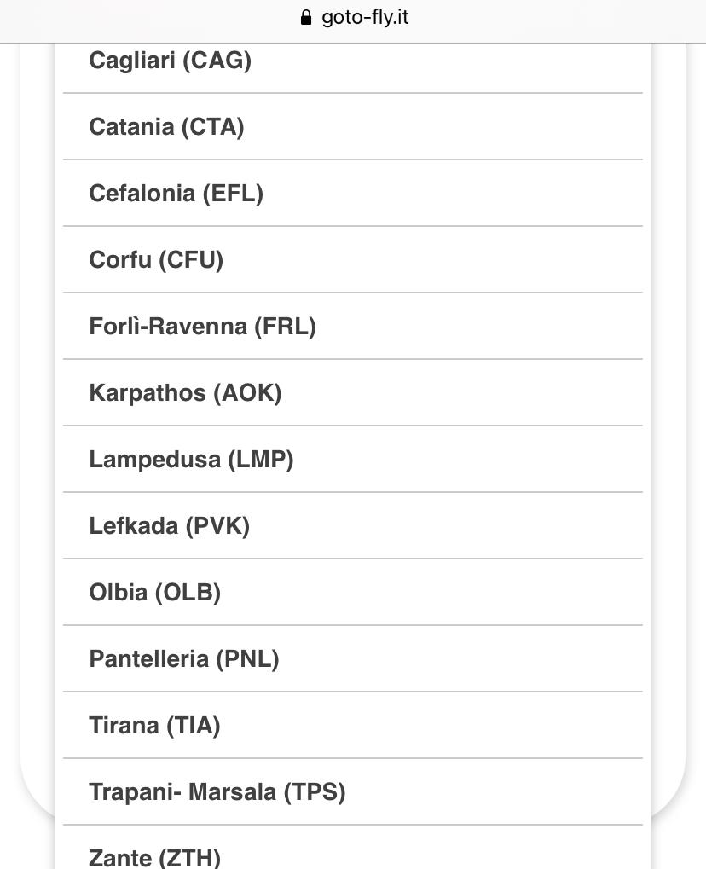The width and height of the screenshot is (706, 869).
Task: Select Cagliari (CAG) from the list
Action: click(171, 61)
